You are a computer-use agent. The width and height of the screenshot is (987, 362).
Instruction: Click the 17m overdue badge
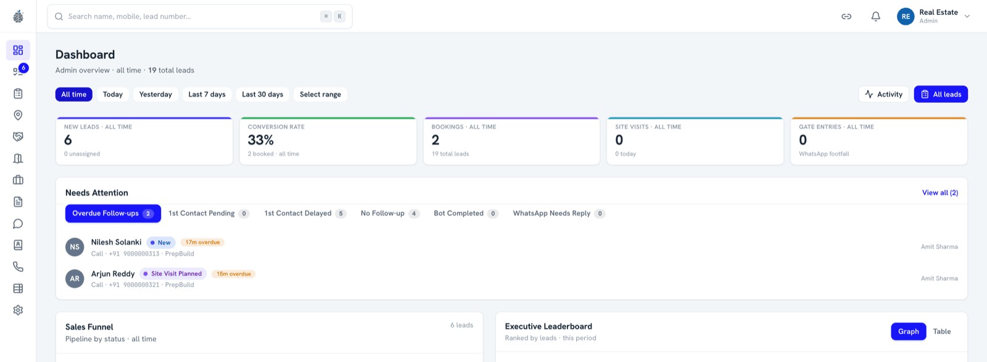[x=202, y=243]
